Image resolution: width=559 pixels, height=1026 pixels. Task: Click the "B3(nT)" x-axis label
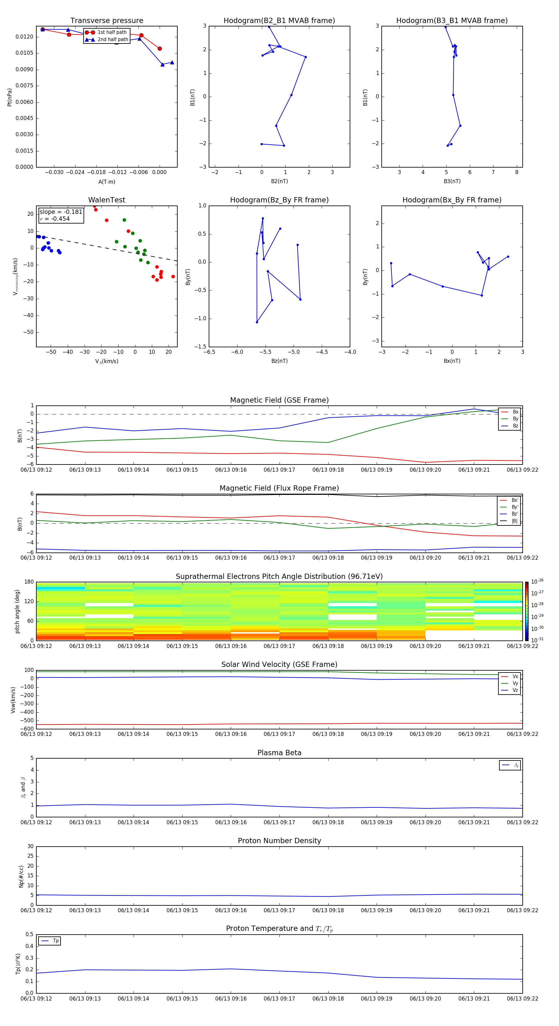(452, 181)
